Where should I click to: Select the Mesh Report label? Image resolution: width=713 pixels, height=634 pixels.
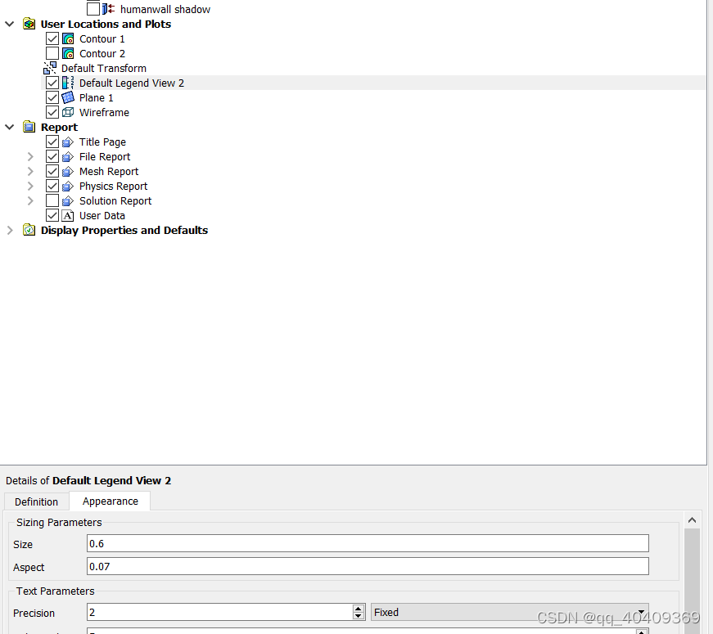pyautogui.click(x=109, y=171)
